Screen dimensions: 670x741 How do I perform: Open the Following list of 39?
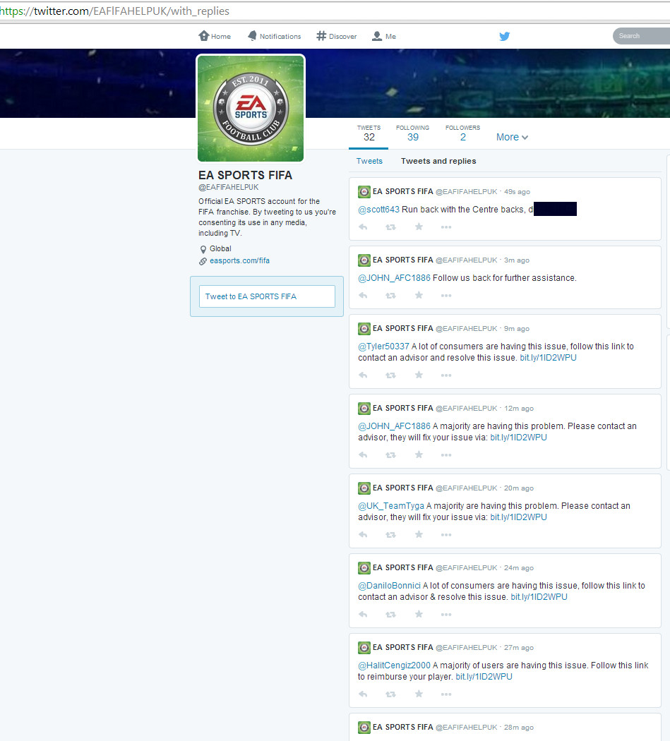pos(413,133)
